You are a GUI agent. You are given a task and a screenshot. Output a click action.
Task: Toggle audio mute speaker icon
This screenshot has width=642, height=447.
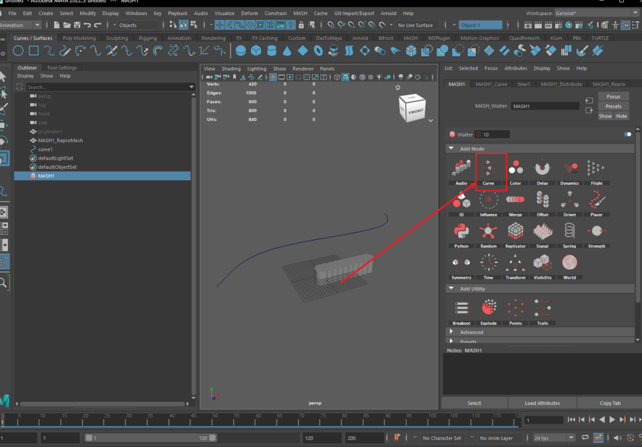pos(618,438)
